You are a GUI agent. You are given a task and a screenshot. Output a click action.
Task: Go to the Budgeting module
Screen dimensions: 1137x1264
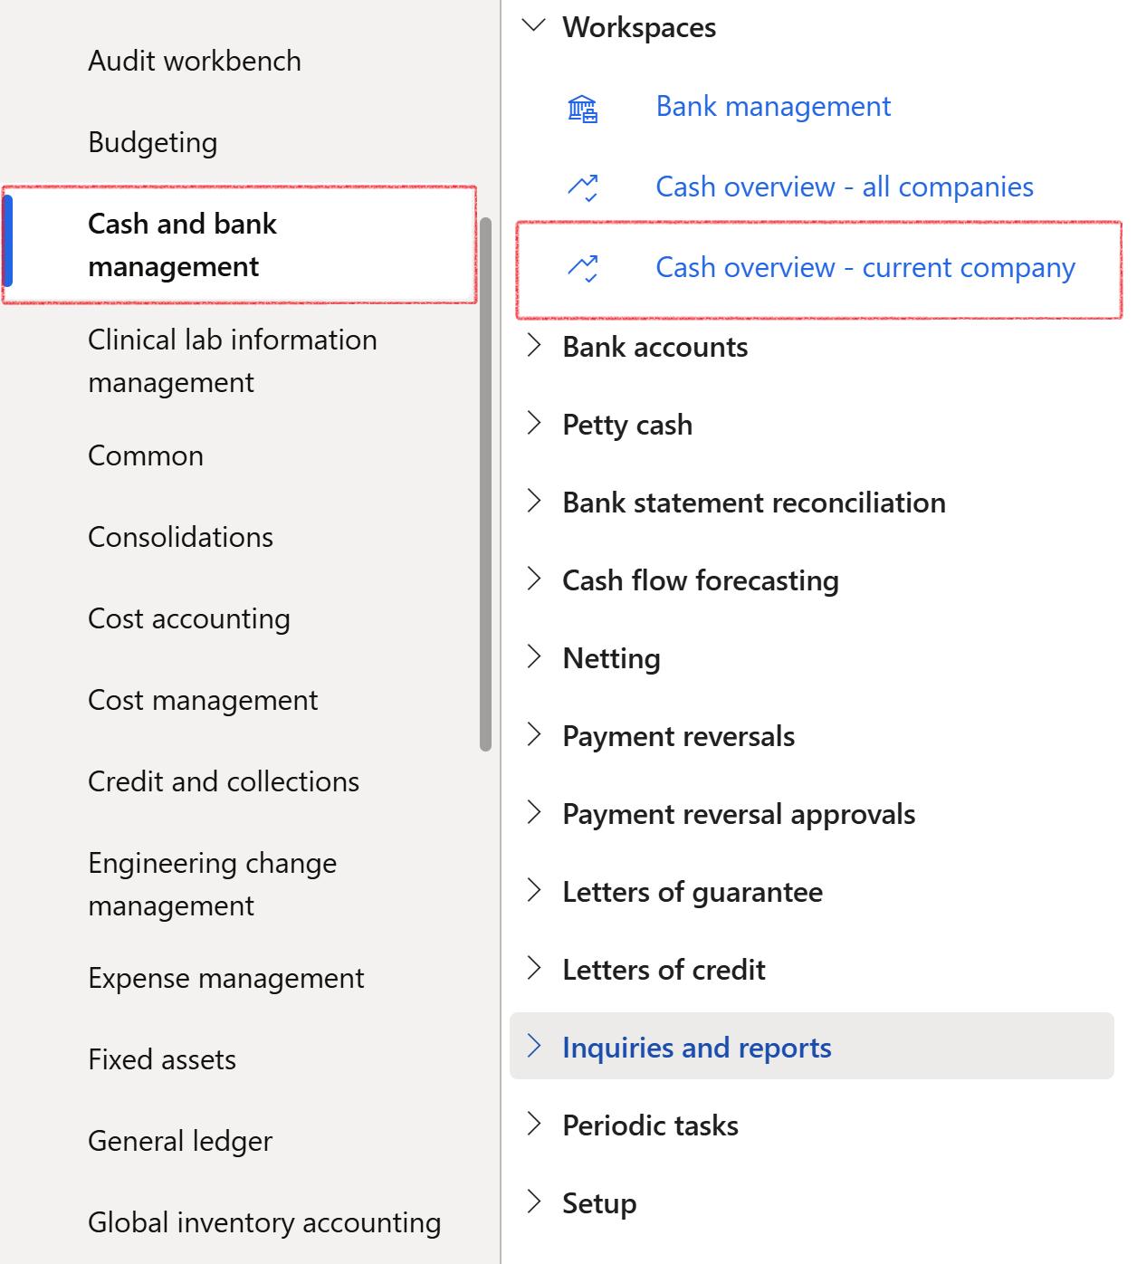point(152,142)
